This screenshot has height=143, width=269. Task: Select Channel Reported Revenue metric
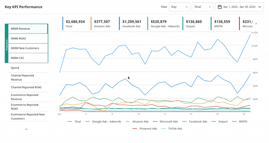(x=28, y=78)
